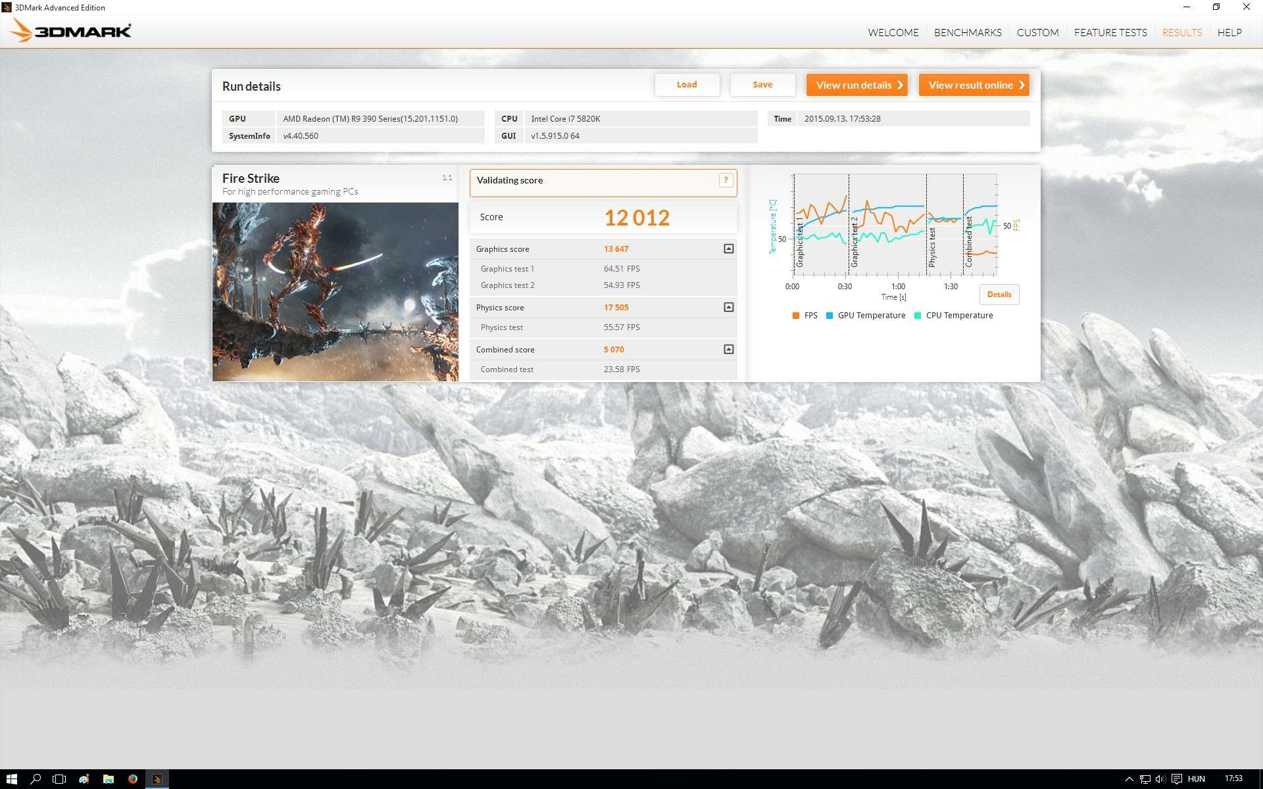This screenshot has height=789, width=1263.
Task: Collapse the Physics score section
Action: tap(728, 307)
